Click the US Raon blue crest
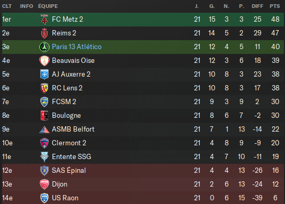The height and width of the screenshot is (204, 285). [44, 198]
